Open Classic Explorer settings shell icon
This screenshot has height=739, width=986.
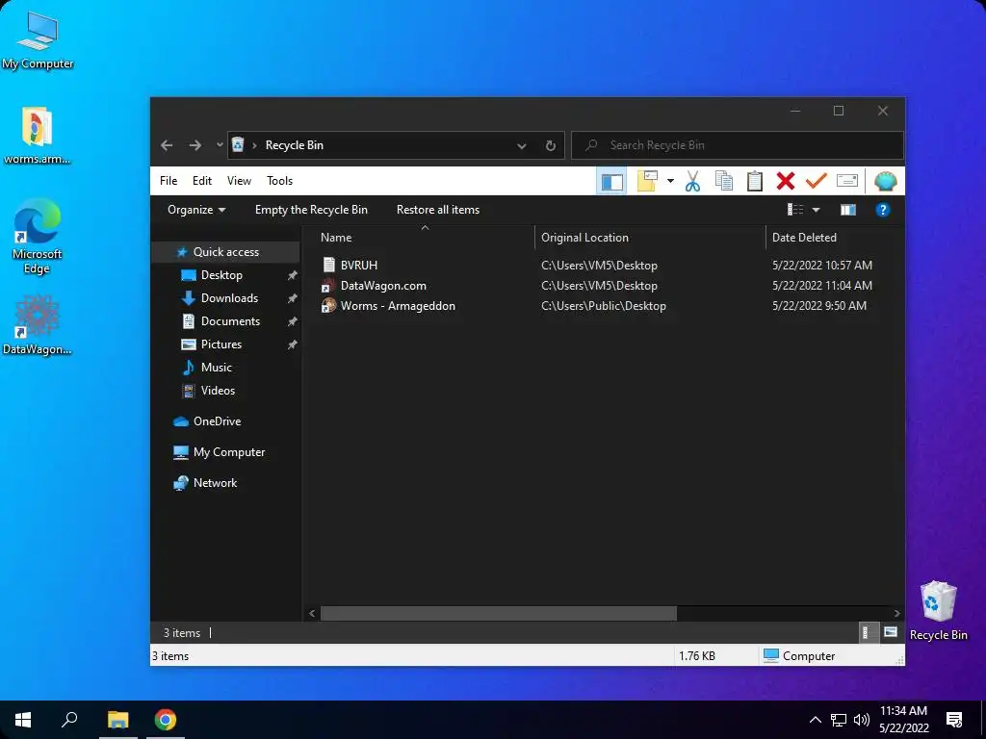coord(886,181)
